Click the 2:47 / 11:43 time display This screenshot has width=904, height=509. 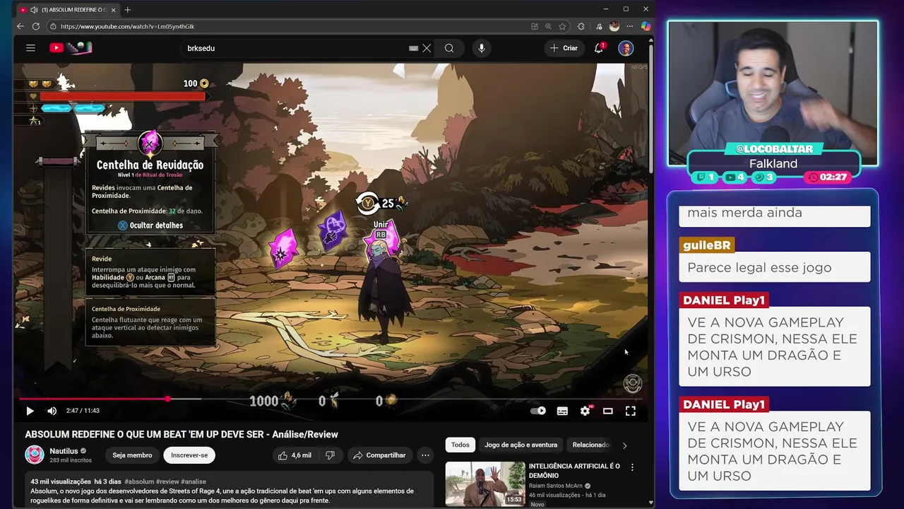tap(83, 411)
